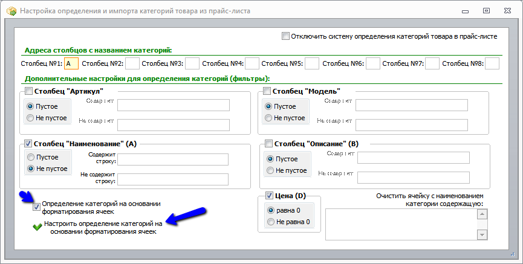Uncheck category detection by cell formatting
The image size is (523, 264).
point(36,207)
